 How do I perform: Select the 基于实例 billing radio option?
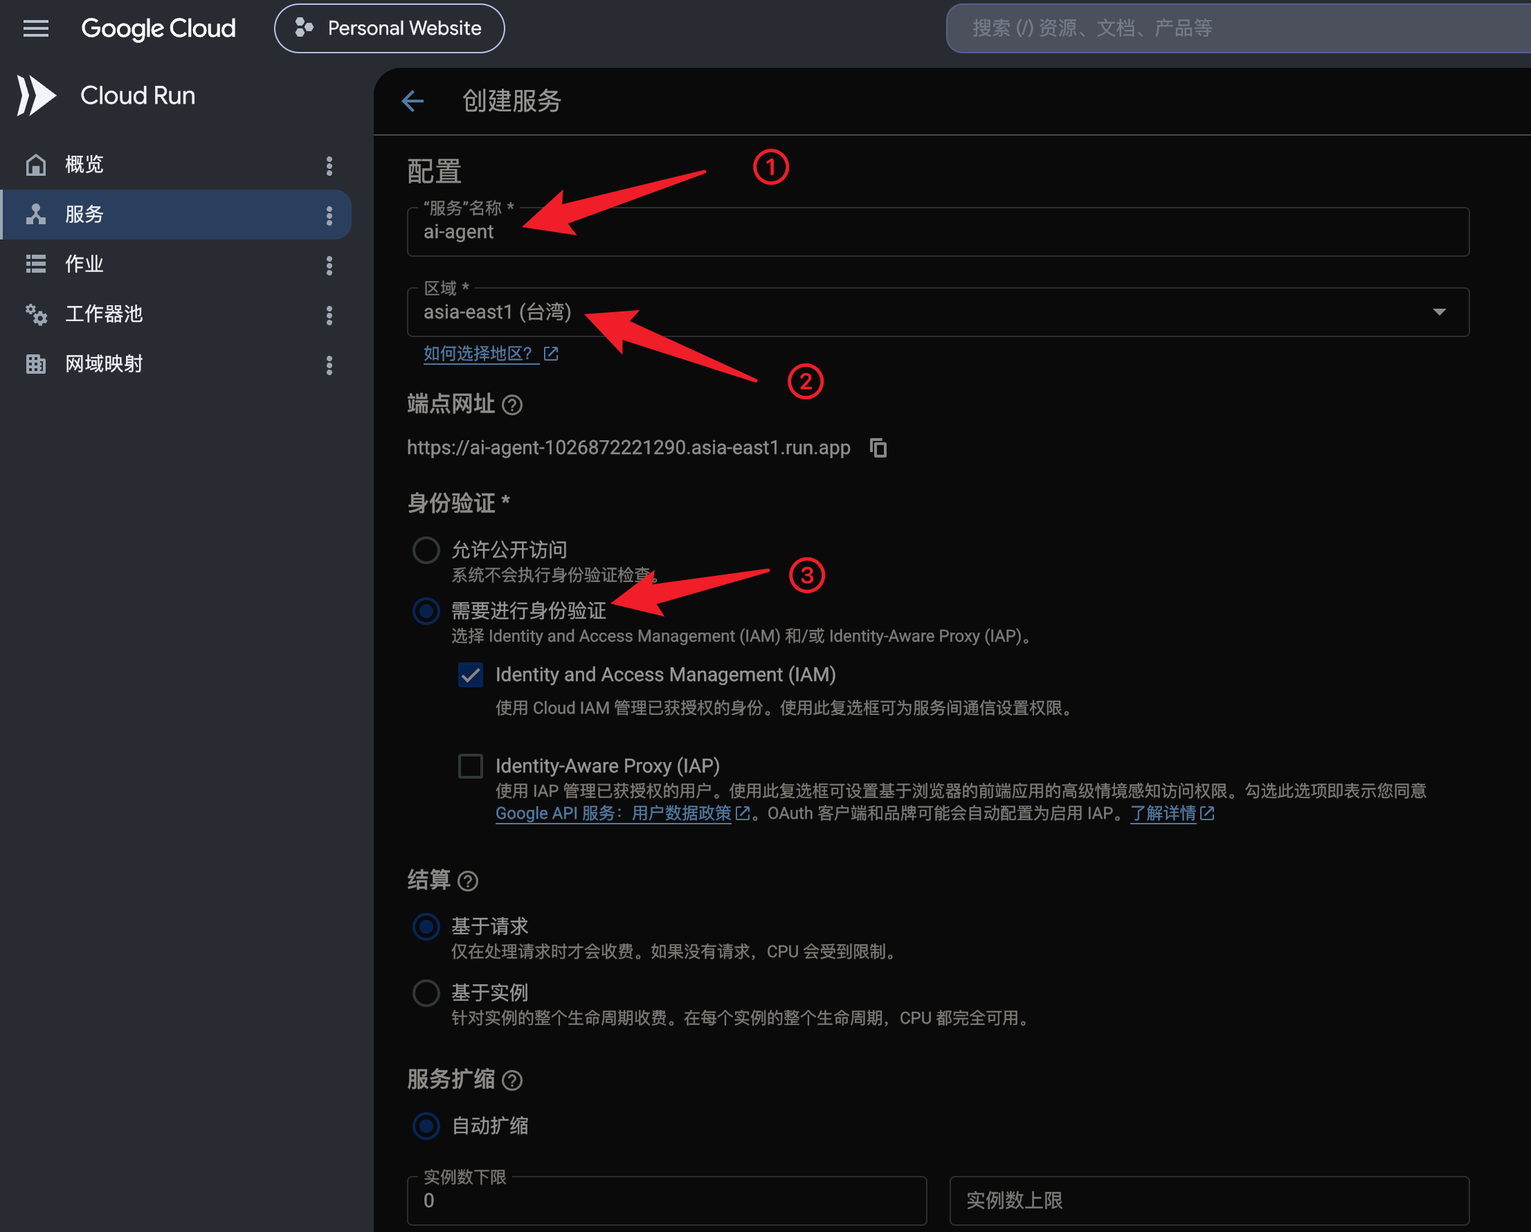[x=426, y=993]
